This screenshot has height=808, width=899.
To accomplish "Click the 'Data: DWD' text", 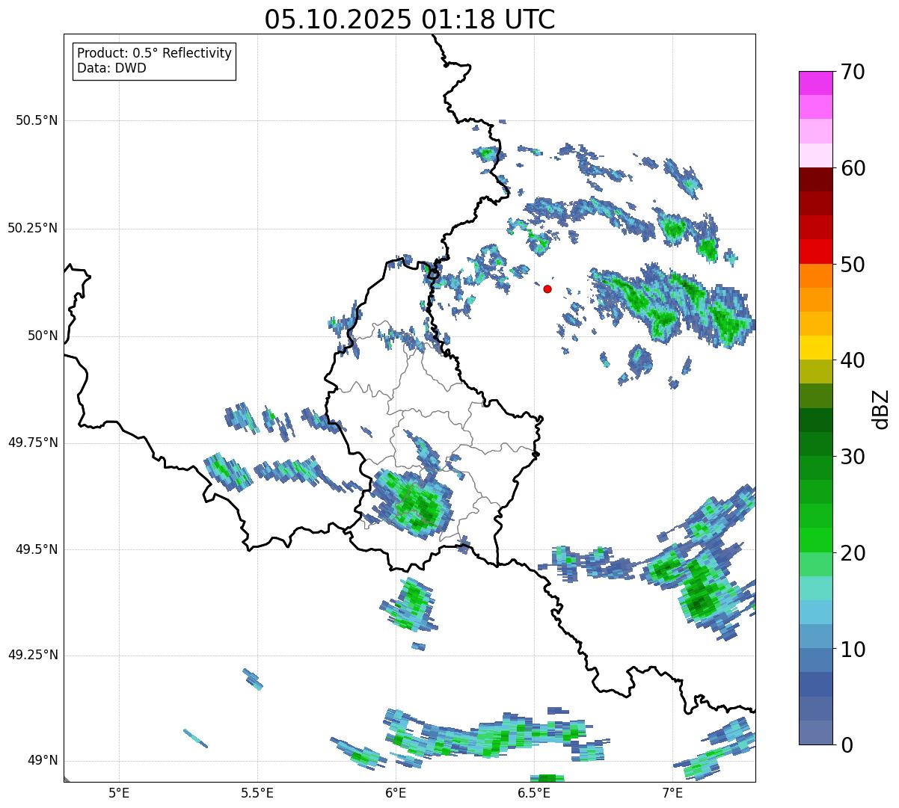I will pyautogui.click(x=111, y=68).
